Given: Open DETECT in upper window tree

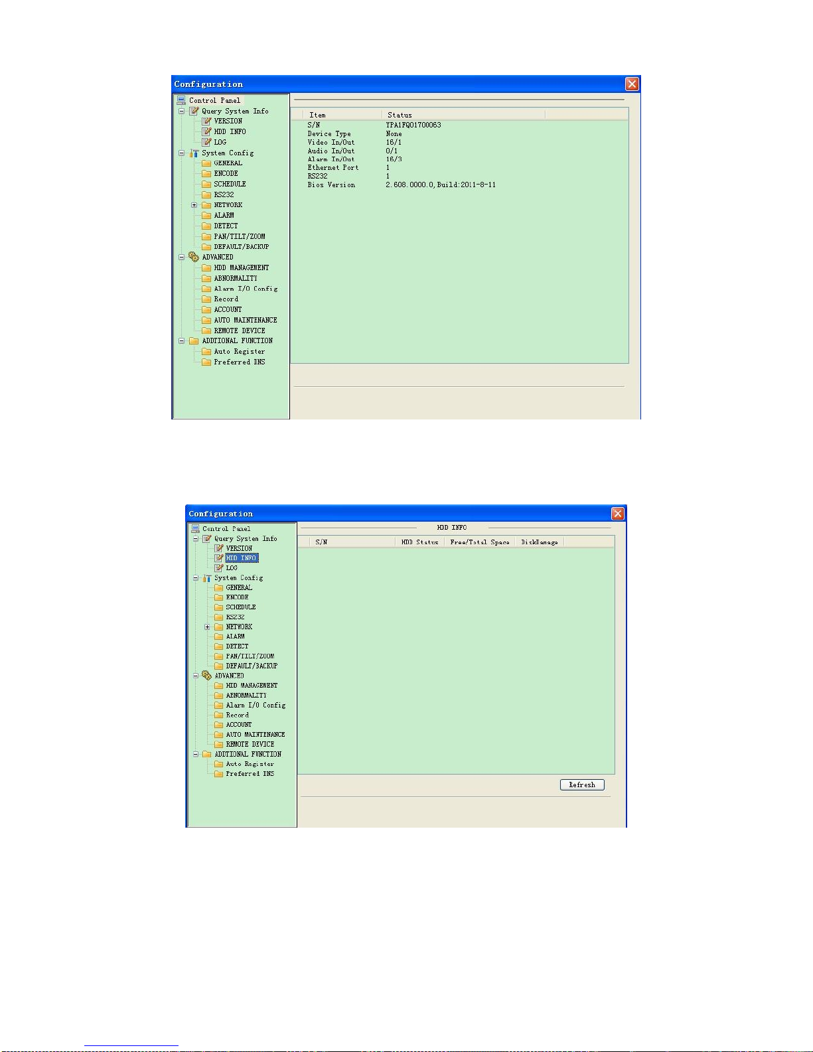Looking at the screenshot, I should (x=226, y=226).
